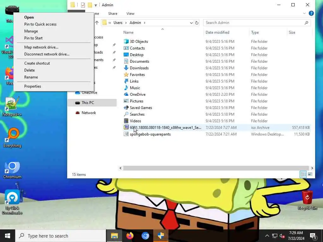Select Network in the navigation pane

(x=92, y=113)
